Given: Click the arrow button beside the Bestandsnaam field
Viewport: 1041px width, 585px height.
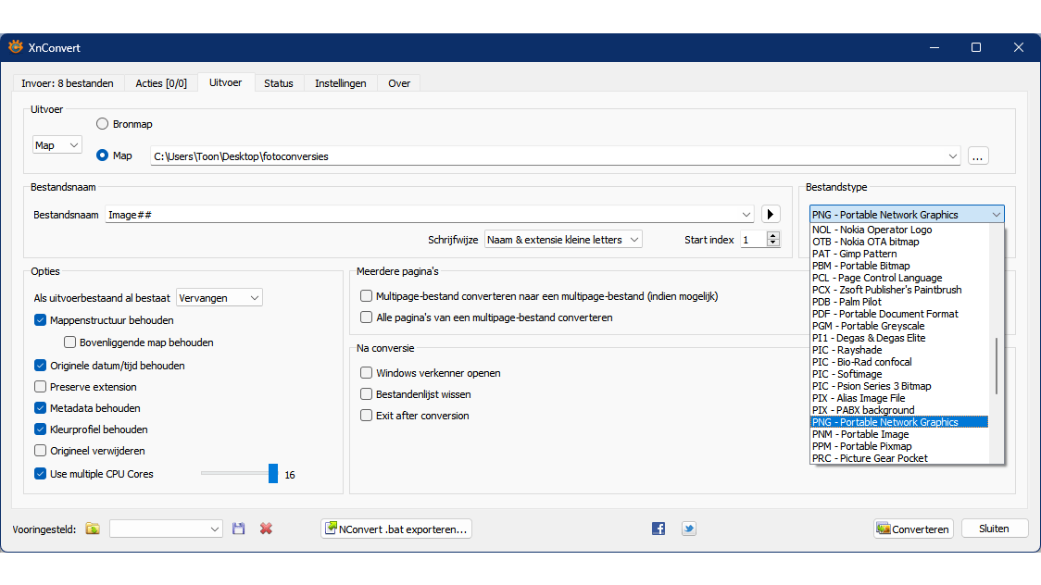Looking at the screenshot, I should point(771,215).
